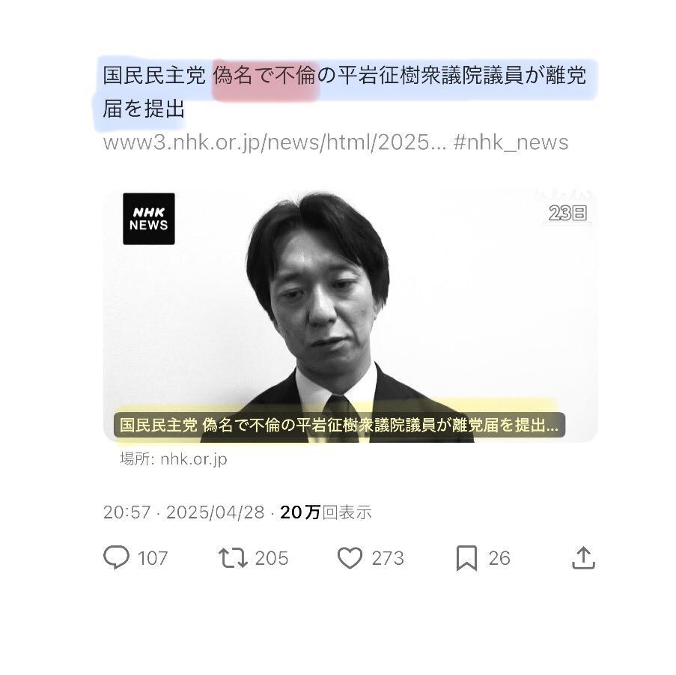
Task: Open the nhk.or.jp source label
Action: pos(174,458)
